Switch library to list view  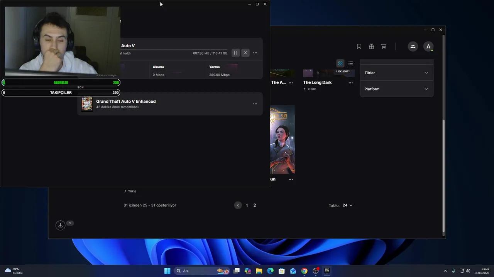coord(350,63)
